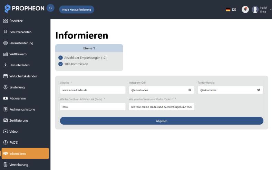
Task: Click the checkmark beside Anzahl der Empfehlungen
Action: 60,58
